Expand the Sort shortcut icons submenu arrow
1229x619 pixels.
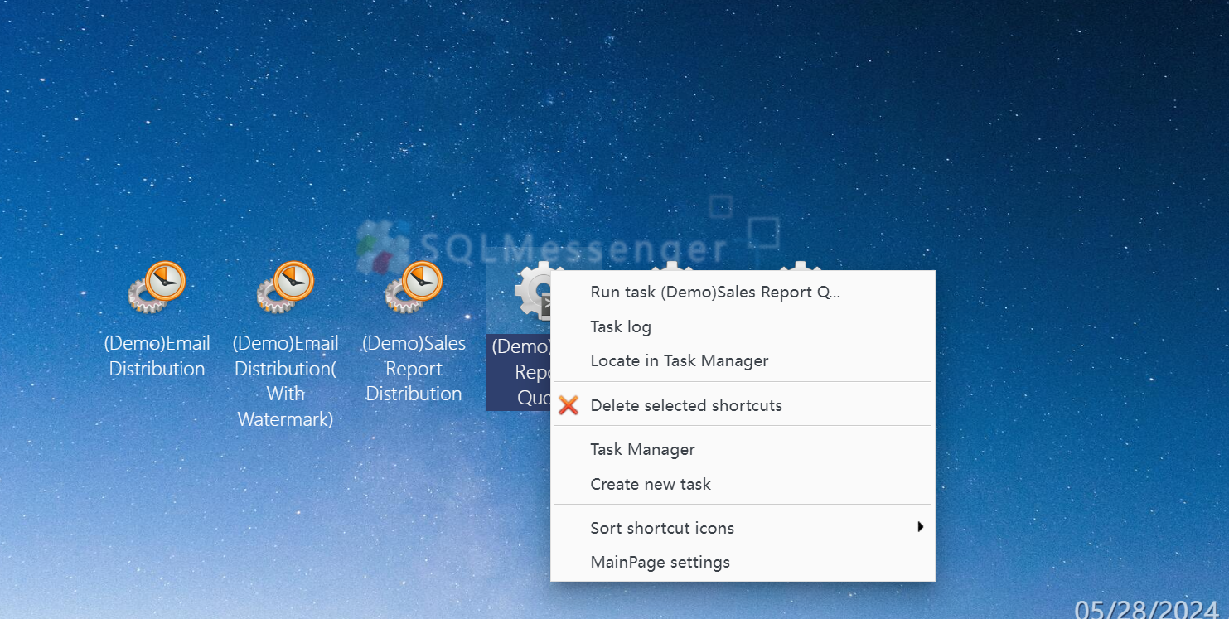(920, 527)
